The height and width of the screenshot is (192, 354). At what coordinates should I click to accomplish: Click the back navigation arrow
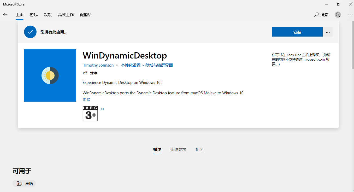point(5,15)
